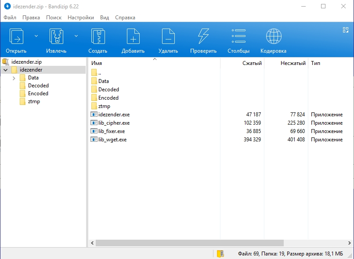The height and width of the screenshot is (259, 354).
Task: Click compressed size 394 329
Action: [x=252, y=140]
